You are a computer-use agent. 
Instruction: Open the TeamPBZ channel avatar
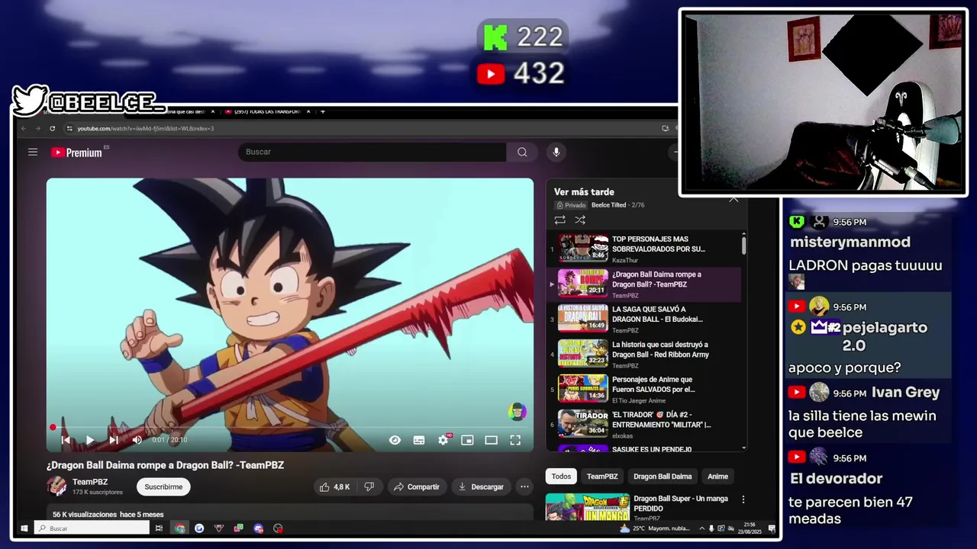pyautogui.click(x=56, y=486)
